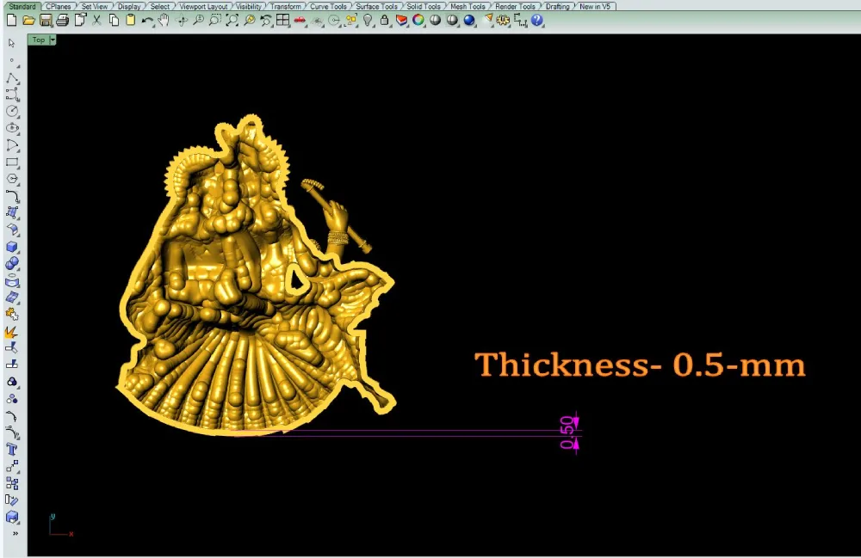This screenshot has height=558, width=861.
Task: Cut selection with scissors icon
Action: (x=96, y=21)
